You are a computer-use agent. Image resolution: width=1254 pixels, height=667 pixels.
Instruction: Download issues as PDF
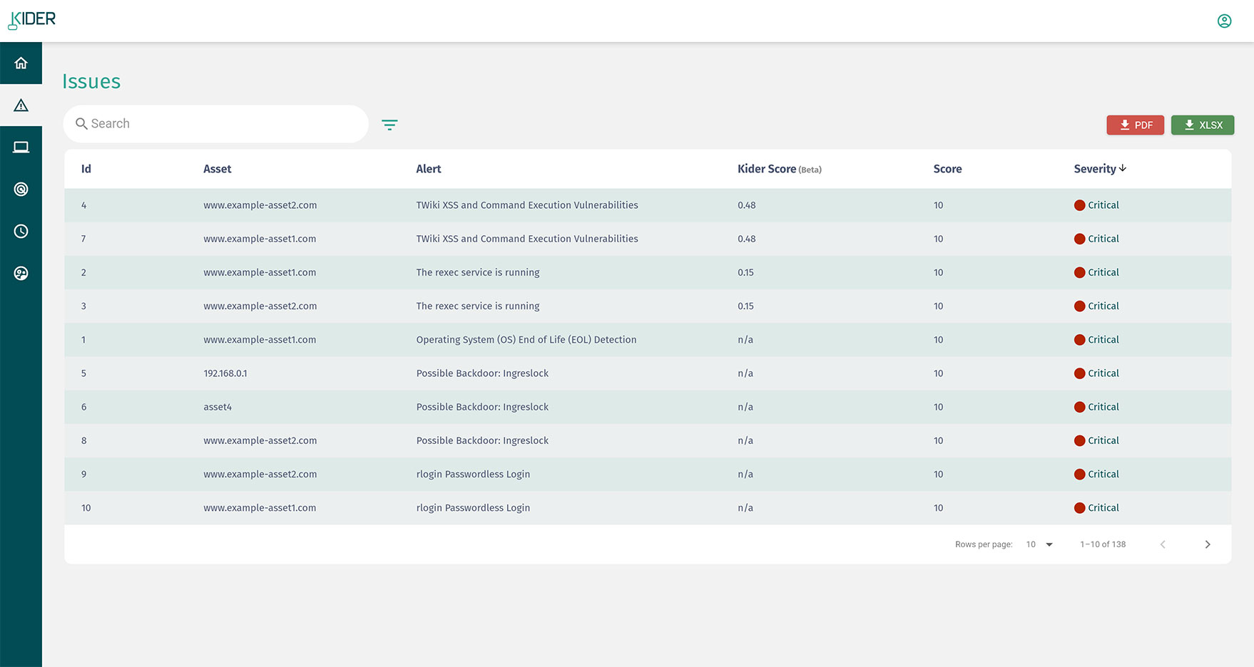point(1135,125)
